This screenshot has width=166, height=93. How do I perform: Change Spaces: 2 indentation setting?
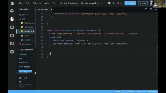point(131,91)
